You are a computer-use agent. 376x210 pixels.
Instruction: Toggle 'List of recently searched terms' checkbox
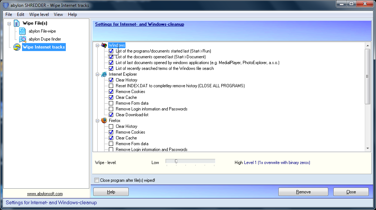[111, 68]
